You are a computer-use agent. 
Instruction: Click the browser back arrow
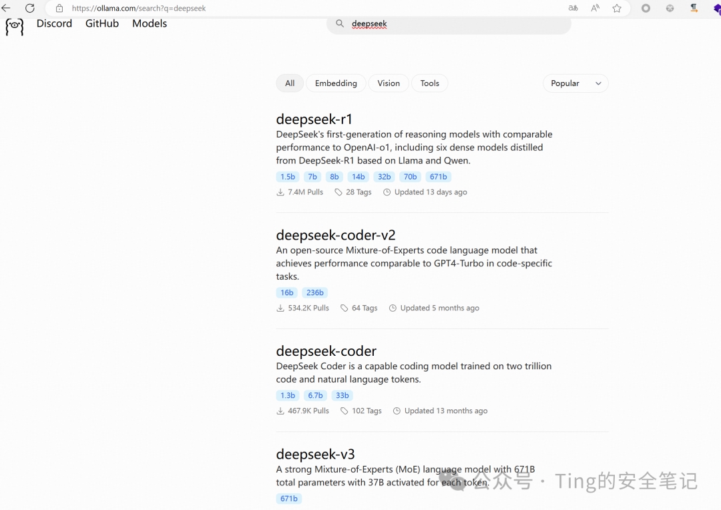[6, 8]
